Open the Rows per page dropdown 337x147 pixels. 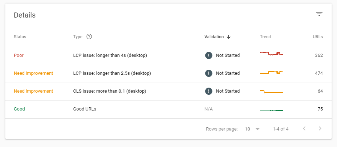tap(252, 129)
